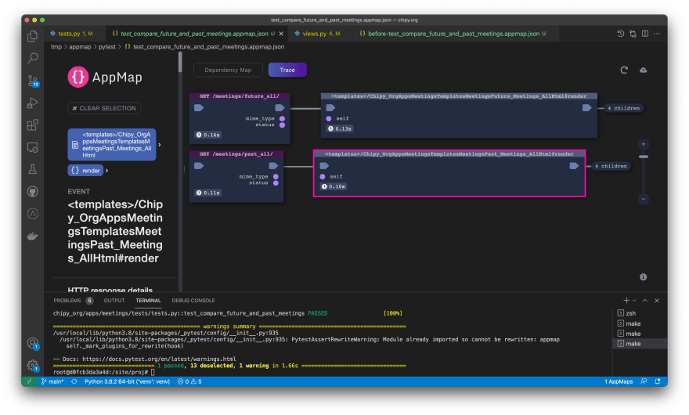This screenshot has width=689, height=415.
Task: Click the remote window indicator in status bar
Action: (x=30, y=381)
